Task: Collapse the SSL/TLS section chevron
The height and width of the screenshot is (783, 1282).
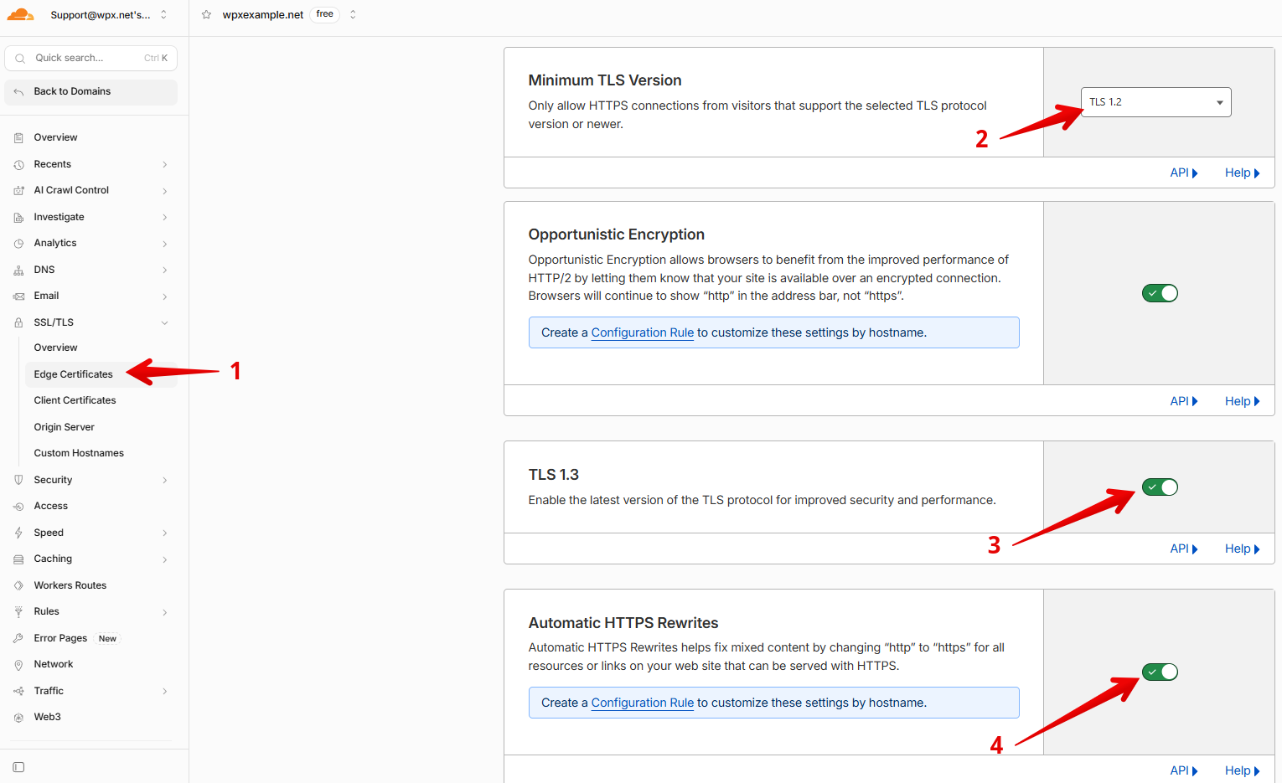Action: tap(164, 322)
